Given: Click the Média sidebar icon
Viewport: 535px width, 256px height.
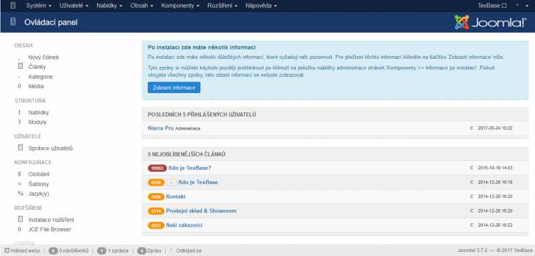Looking at the screenshot, I should (x=19, y=86).
